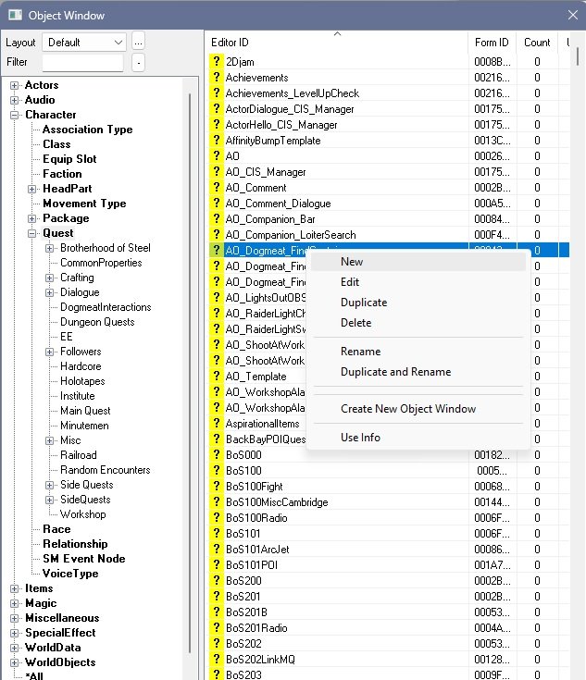
Task: Choose Duplicate from the context menu
Action: pos(418,303)
